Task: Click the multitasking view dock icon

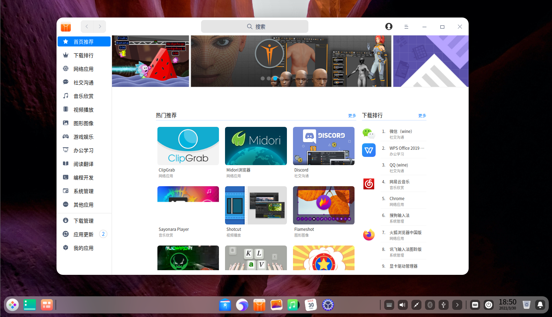Action: 47,305
